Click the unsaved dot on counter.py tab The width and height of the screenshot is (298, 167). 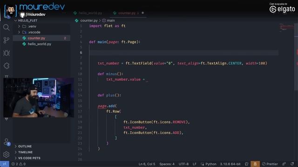click(x=143, y=13)
